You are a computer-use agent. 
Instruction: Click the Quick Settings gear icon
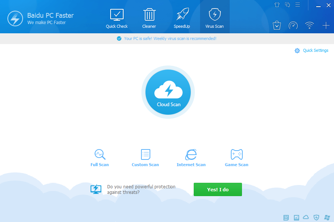click(297, 51)
